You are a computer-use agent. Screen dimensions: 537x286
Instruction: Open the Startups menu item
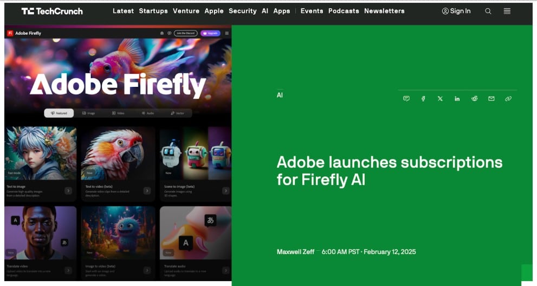pos(153,11)
